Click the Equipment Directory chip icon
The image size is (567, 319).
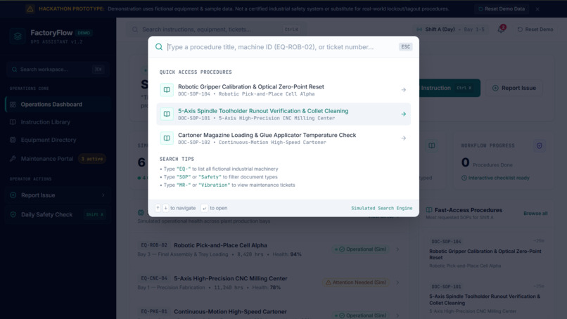(13, 140)
